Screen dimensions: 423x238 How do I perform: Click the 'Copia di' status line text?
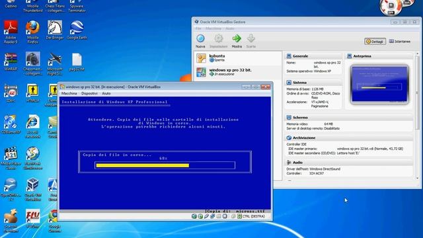point(235,212)
